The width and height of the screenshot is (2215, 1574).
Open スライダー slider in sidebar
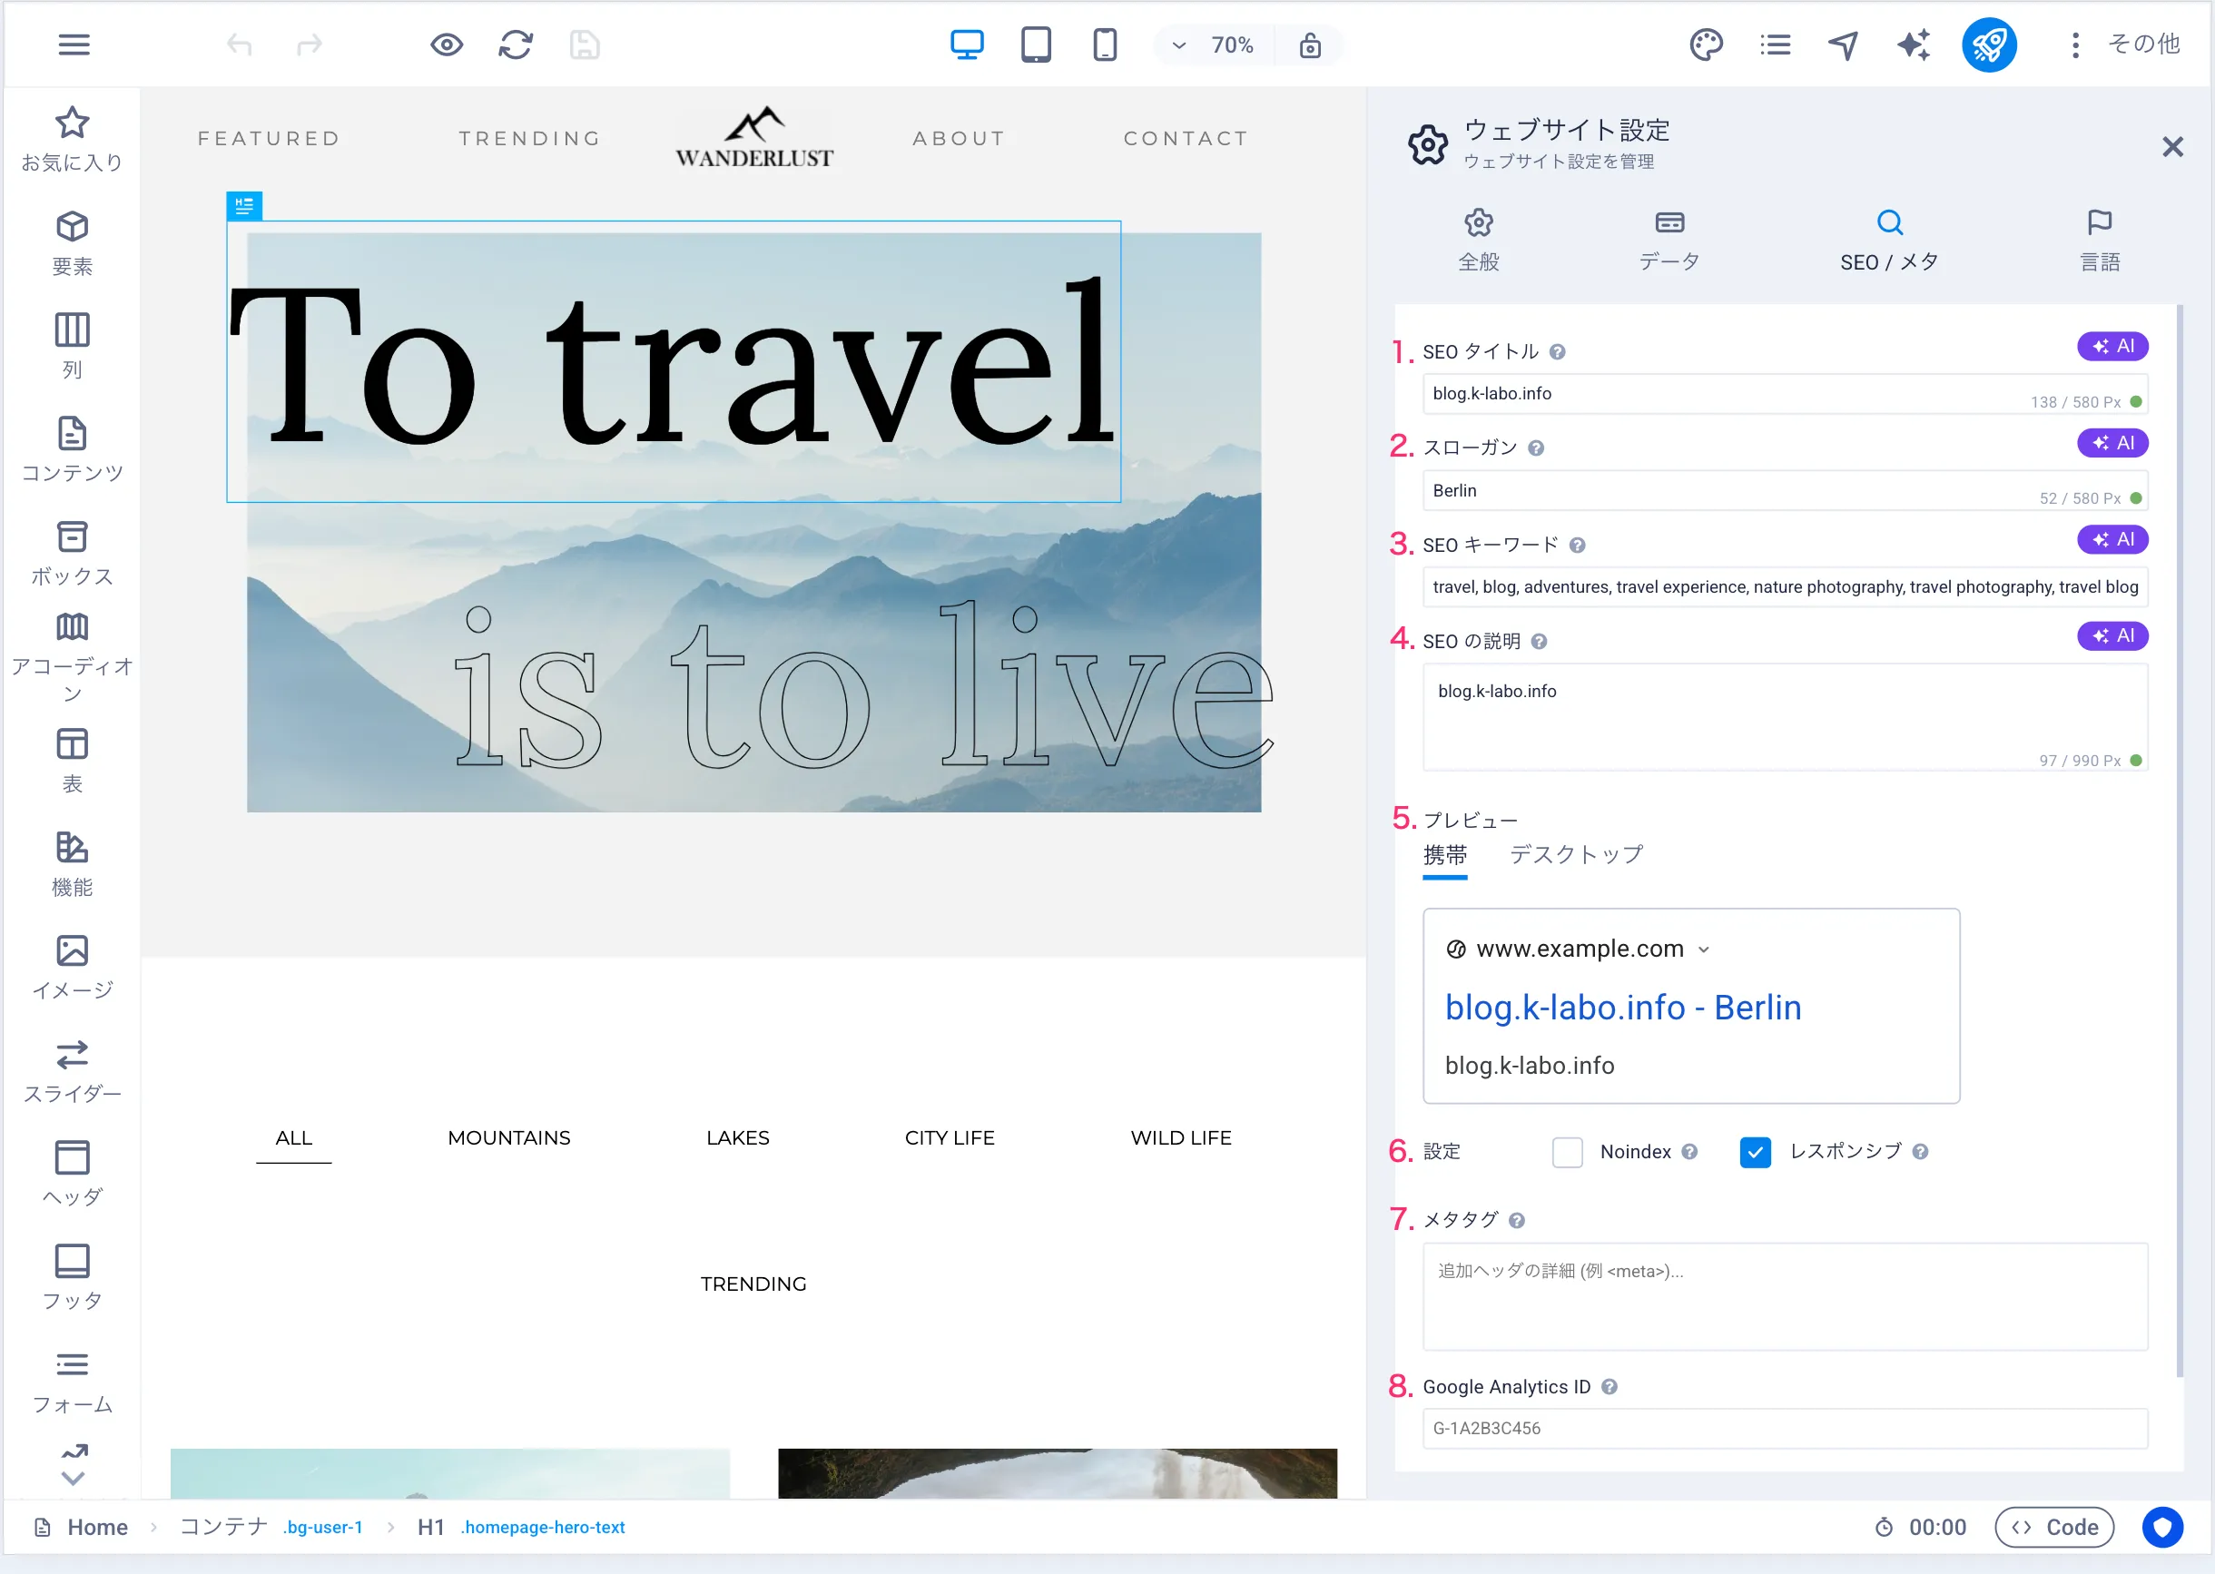[73, 1072]
